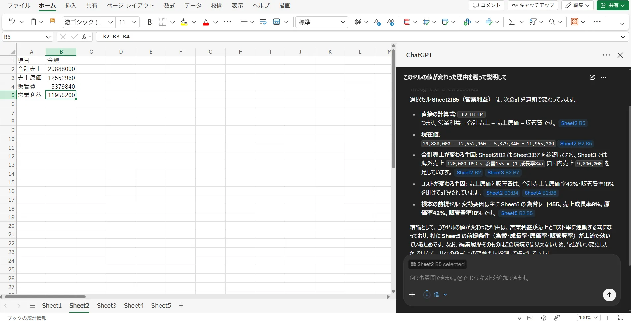Toggle Bold formatting
The image size is (631, 321).
149,22
